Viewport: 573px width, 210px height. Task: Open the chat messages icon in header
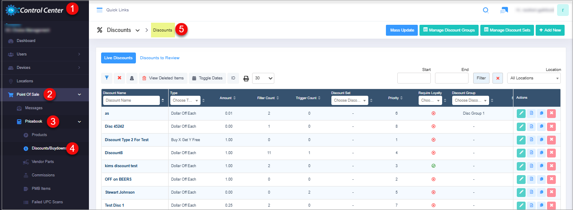pyautogui.click(x=504, y=10)
